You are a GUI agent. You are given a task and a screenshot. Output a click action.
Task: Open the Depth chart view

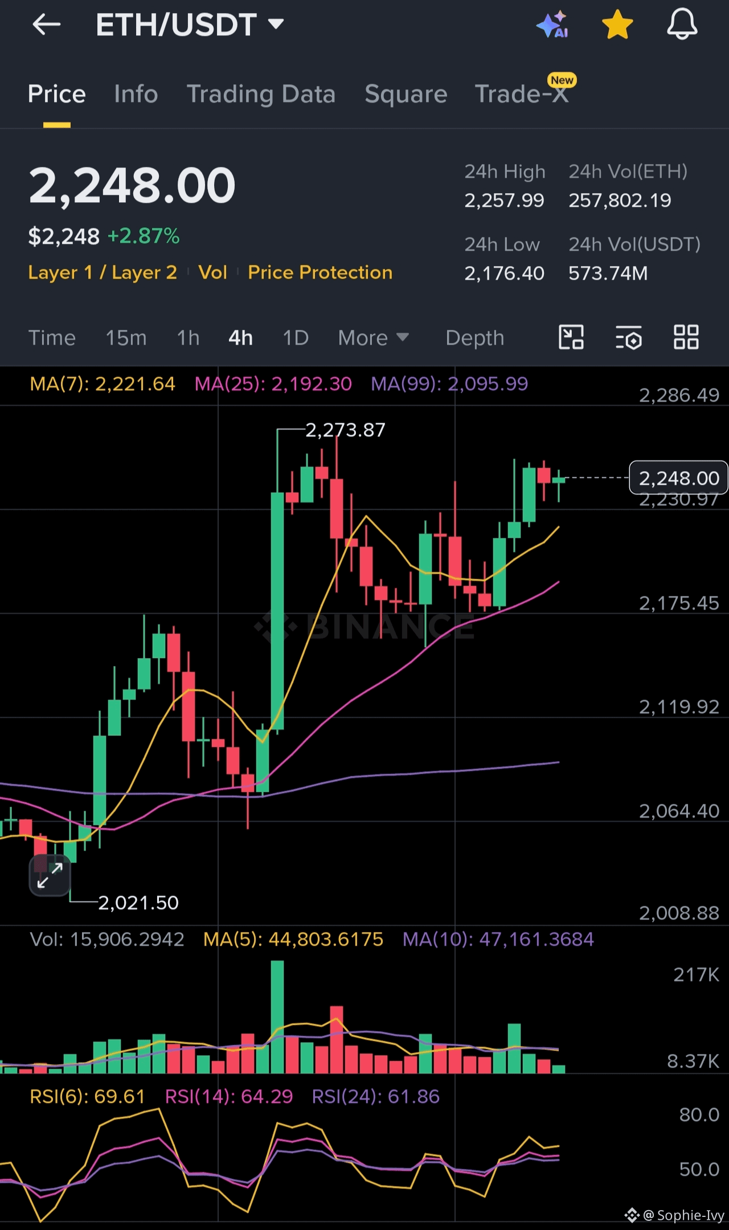(x=475, y=338)
